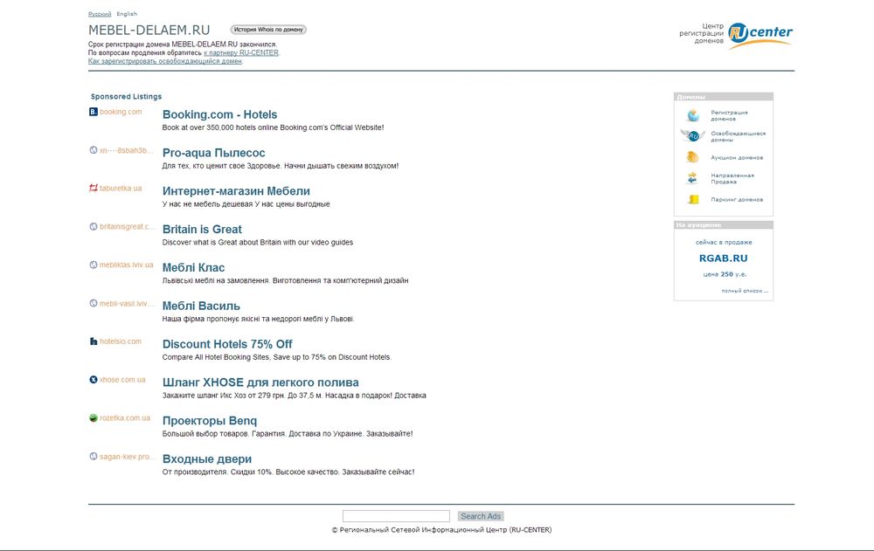Click the globe icon beside britainisgreat listing
This screenshot has width=874, height=551.
[x=94, y=227]
